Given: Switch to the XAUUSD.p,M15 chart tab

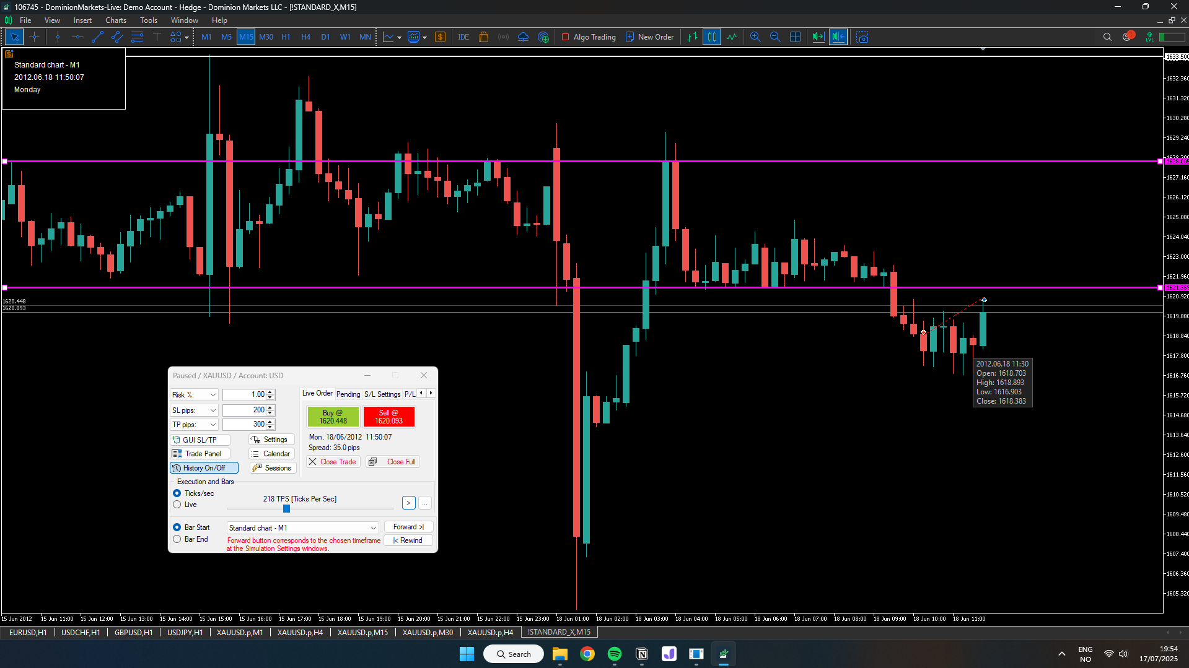Looking at the screenshot, I should pyautogui.click(x=362, y=632).
